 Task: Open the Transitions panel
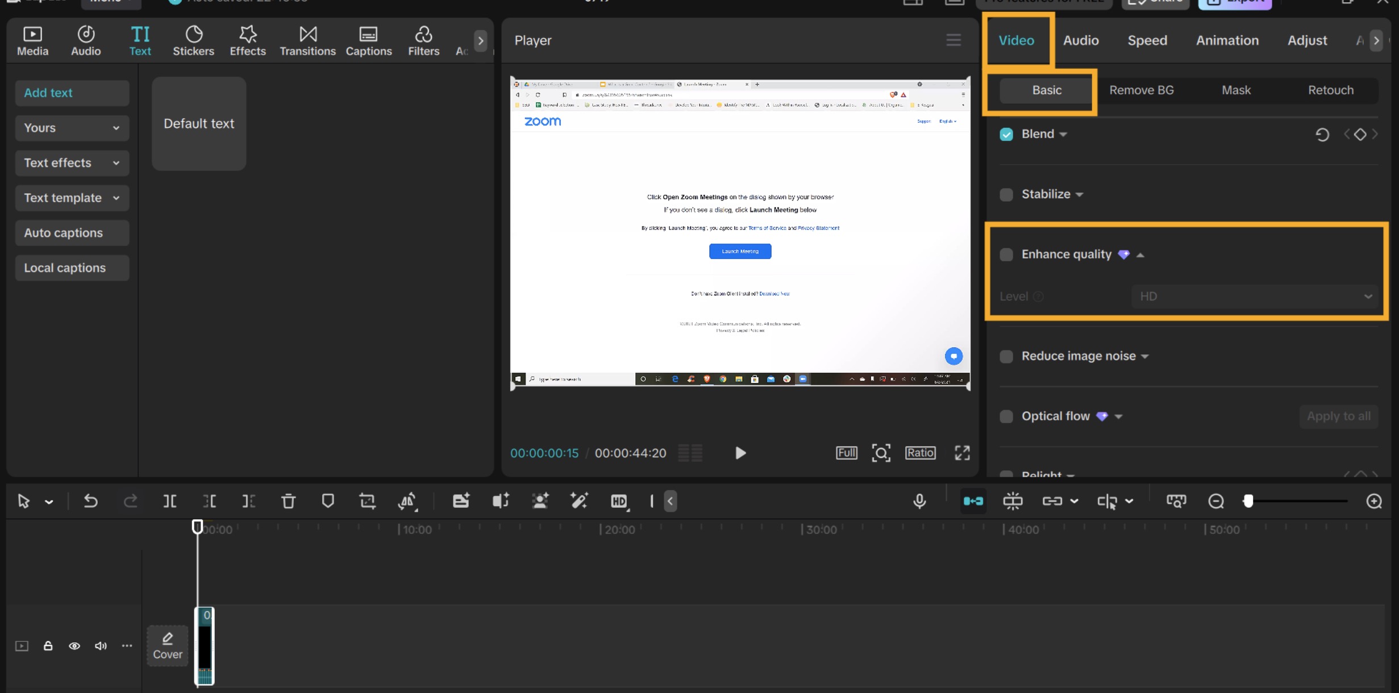point(307,40)
